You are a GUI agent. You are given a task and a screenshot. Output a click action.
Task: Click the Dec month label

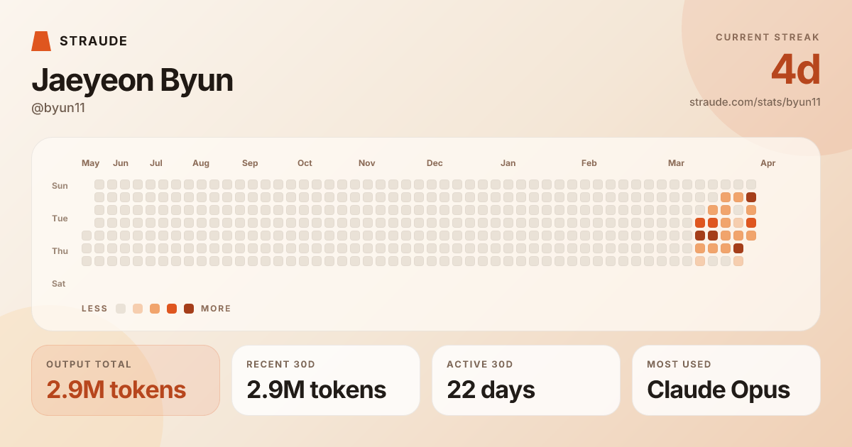pyautogui.click(x=435, y=163)
